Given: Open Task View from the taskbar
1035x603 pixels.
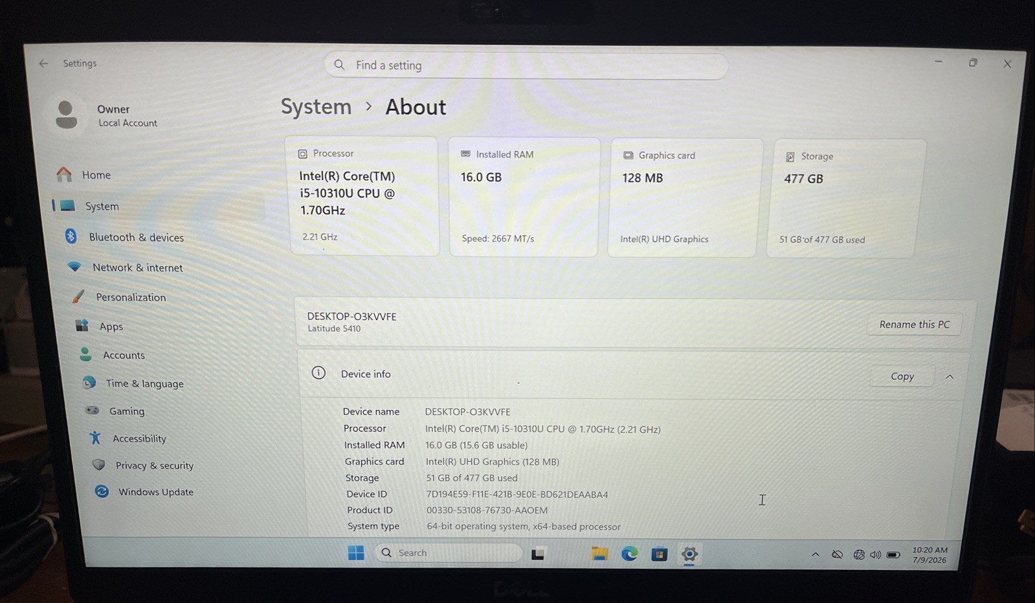Looking at the screenshot, I should 538,554.
